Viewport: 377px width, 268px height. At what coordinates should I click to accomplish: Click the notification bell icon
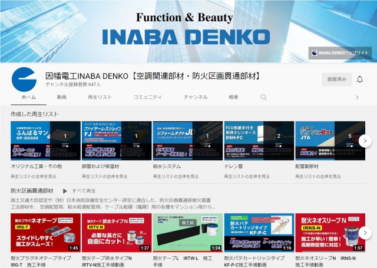click(x=360, y=80)
